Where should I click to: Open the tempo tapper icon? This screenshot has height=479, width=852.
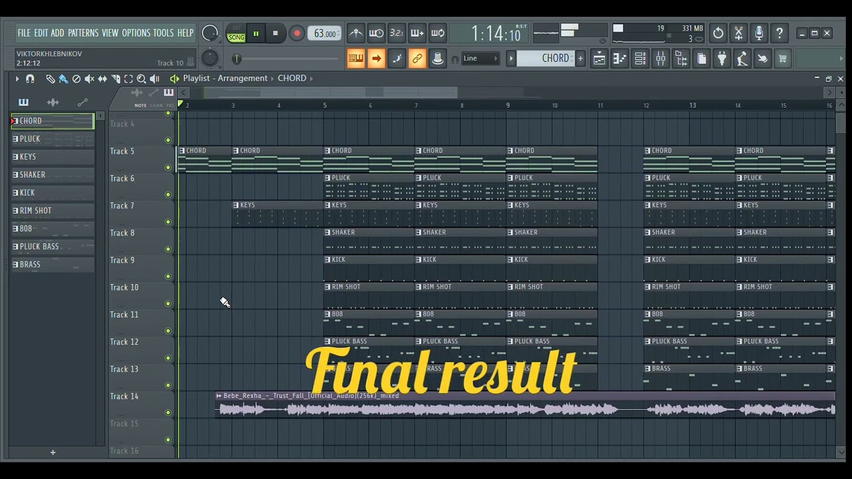coord(742,59)
